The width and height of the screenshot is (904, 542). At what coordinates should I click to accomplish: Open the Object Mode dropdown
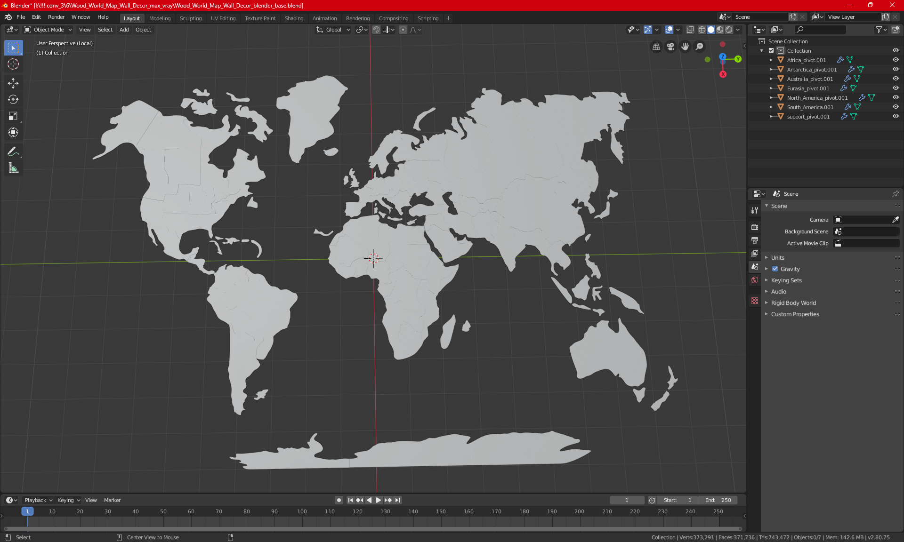coord(48,30)
